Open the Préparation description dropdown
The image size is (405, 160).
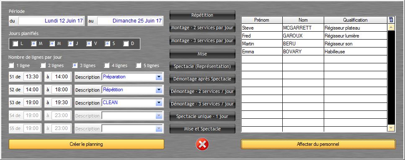click(x=159, y=77)
